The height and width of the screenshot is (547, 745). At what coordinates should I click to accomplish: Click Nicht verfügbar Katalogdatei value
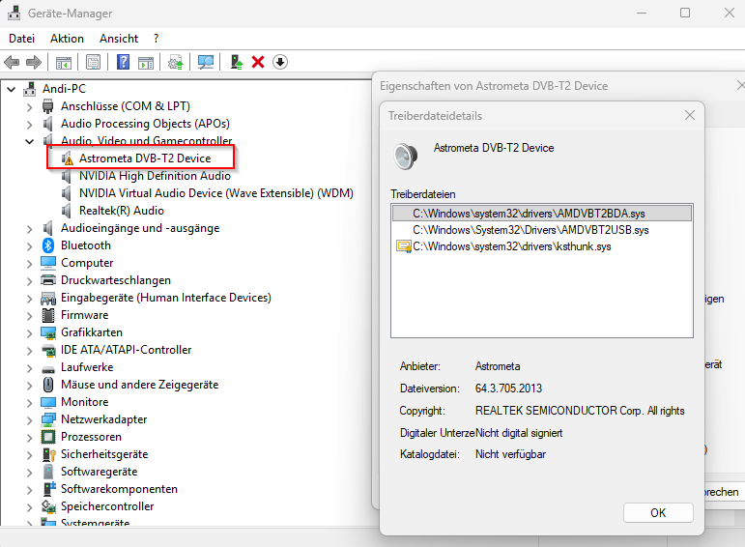point(510,454)
